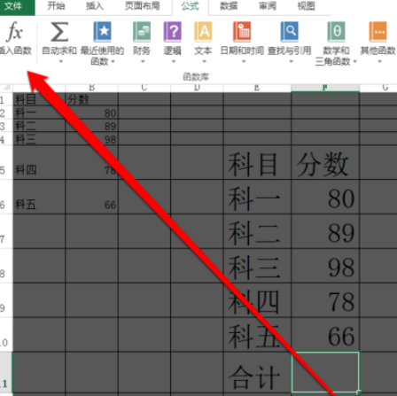Click the selected empty cell next to 合计

point(325,372)
